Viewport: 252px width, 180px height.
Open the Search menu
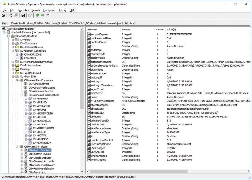coord(36,10)
